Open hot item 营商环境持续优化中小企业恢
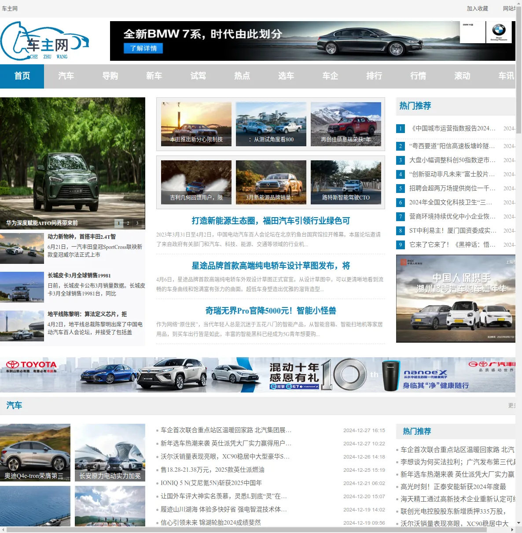Image resolution: width=522 pixels, height=533 pixels. pyautogui.click(x=452, y=217)
